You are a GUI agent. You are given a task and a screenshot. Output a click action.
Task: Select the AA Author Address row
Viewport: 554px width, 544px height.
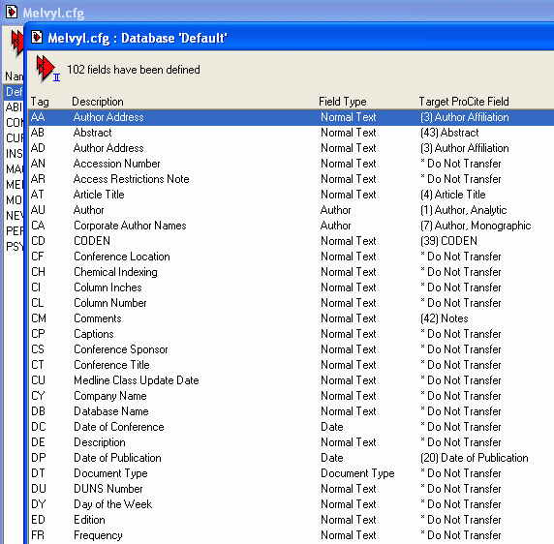pos(292,117)
